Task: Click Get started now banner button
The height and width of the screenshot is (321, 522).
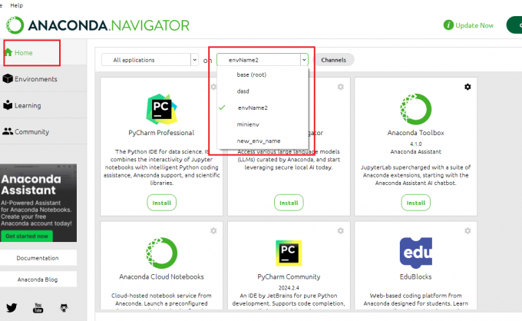Action: 27,236
